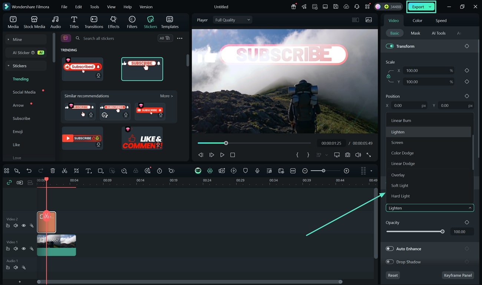Open the Export dropdown arrow
The image size is (482, 285).
point(430,7)
